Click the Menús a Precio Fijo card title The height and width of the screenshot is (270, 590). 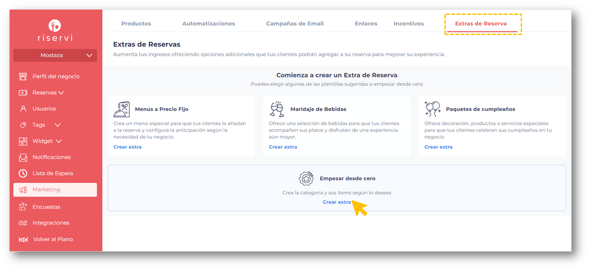pyautogui.click(x=162, y=109)
